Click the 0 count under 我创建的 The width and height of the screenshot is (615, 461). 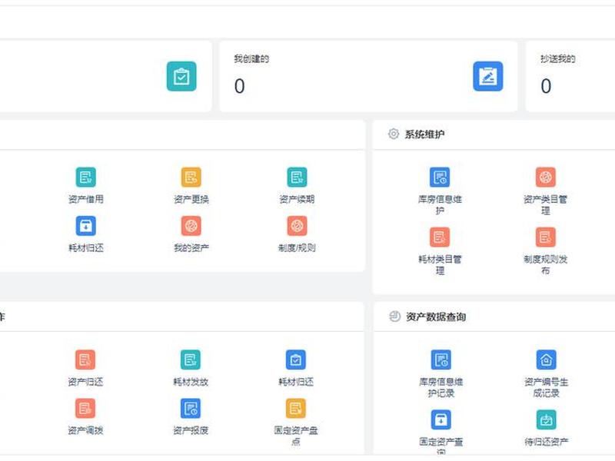(x=239, y=86)
